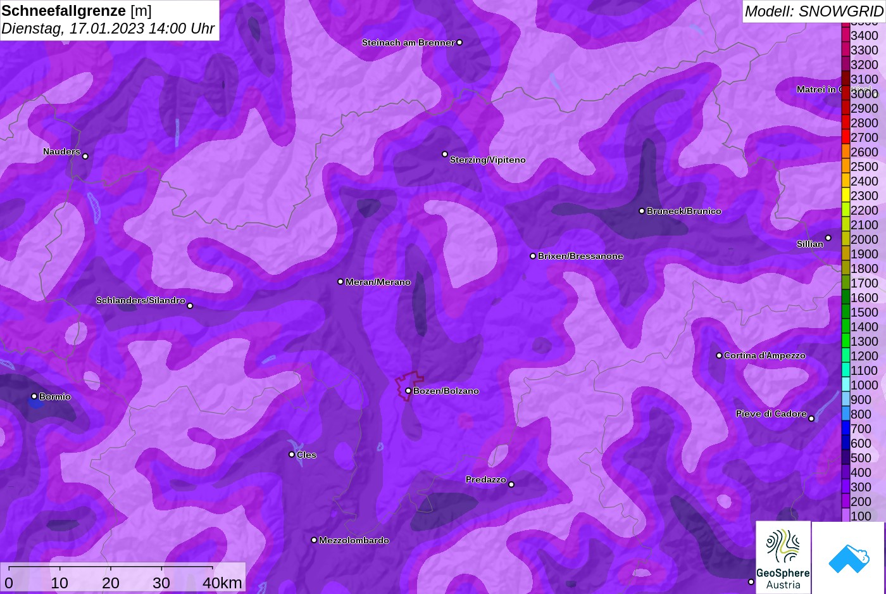Click the 2500 m orange legend swatch

click(845, 166)
